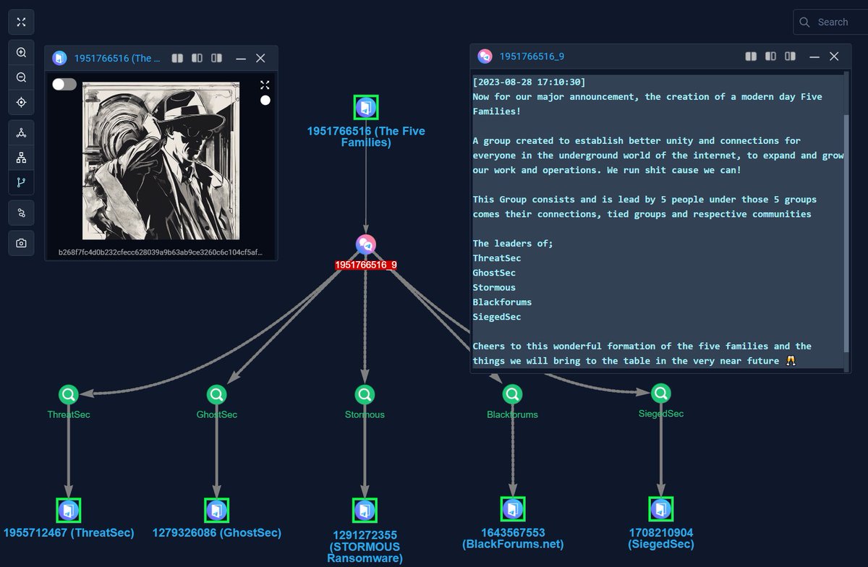
Task: Click the channel icon in the image panel header
Action: coord(59,58)
